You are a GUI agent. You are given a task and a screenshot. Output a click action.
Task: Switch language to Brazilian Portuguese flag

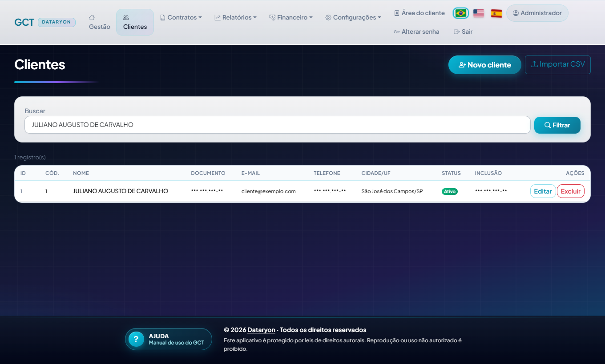tap(461, 13)
